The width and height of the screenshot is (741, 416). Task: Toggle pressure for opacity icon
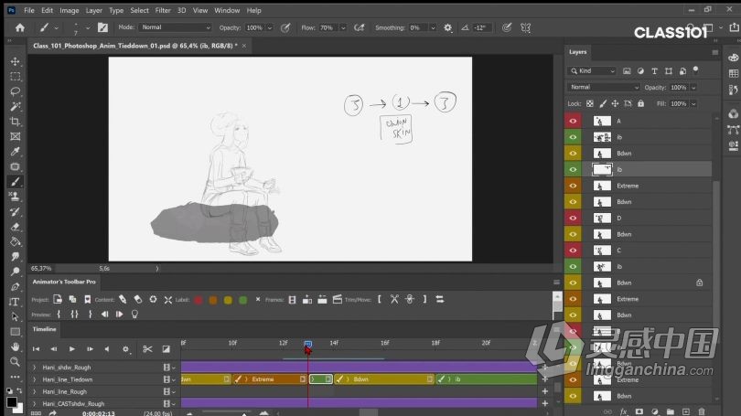tap(285, 27)
